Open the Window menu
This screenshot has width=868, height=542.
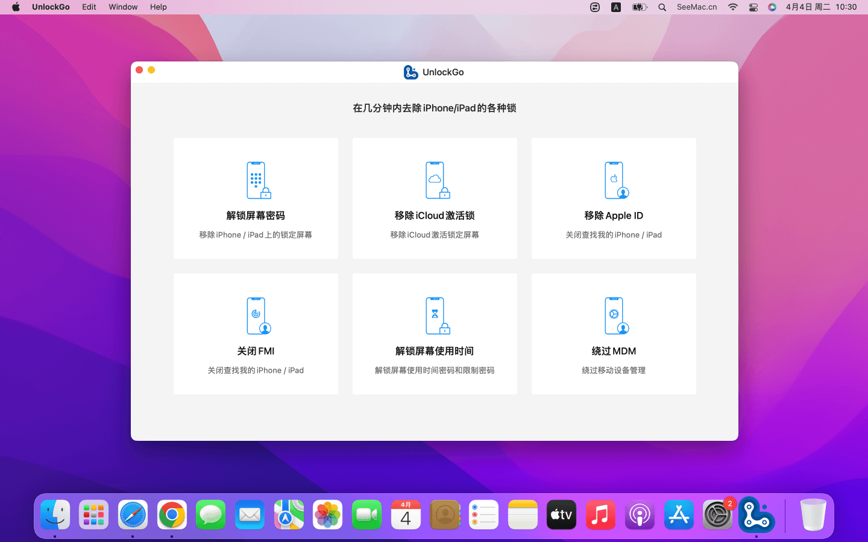point(123,7)
